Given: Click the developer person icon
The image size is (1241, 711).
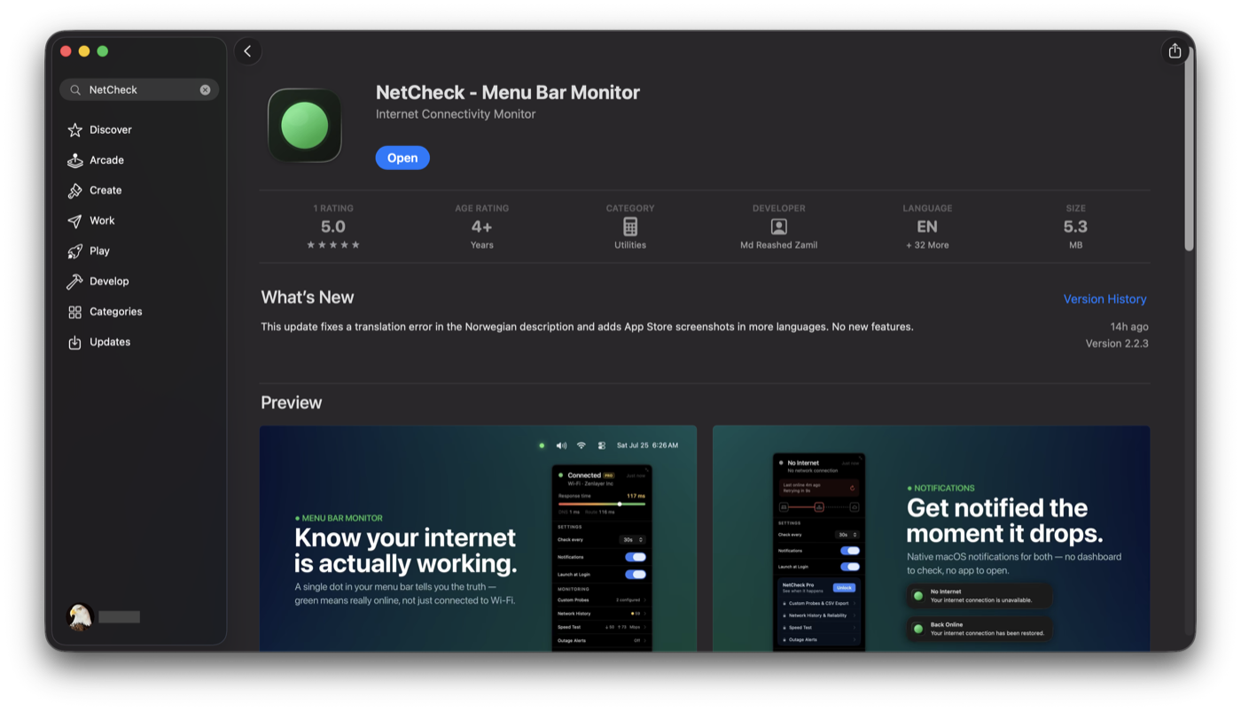Looking at the screenshot, I should (779, 227).
